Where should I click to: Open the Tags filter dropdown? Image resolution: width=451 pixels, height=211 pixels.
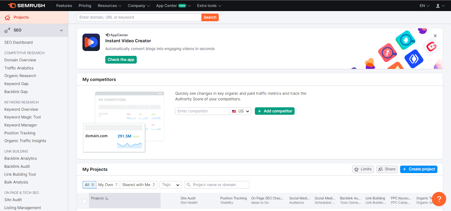coord(171,185)
